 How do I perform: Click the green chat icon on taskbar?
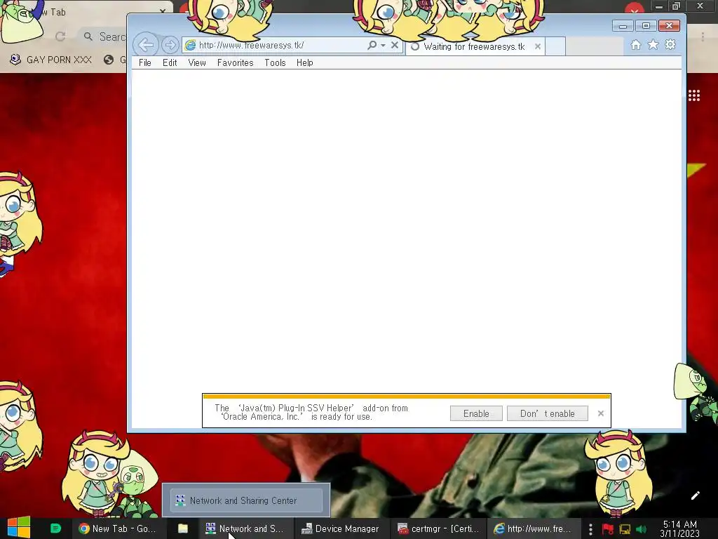point(55,528)
